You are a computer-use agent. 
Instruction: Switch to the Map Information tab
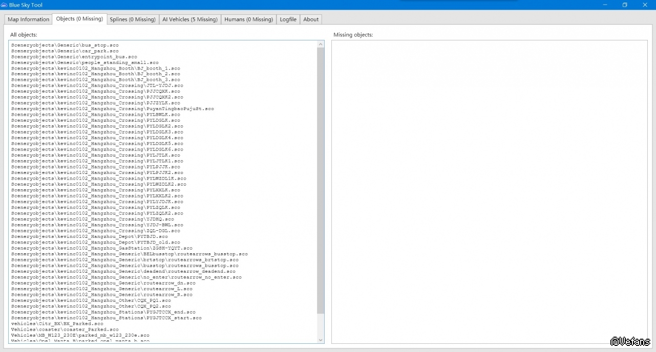tap(29, 19)
